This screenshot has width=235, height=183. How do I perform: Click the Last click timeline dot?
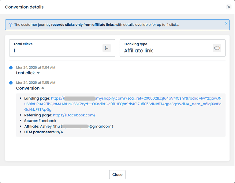11,68
